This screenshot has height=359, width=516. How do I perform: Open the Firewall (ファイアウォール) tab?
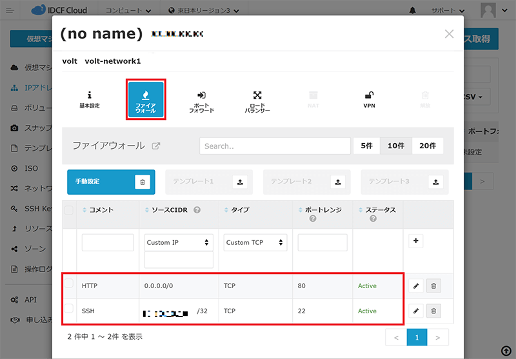[146, 99]
